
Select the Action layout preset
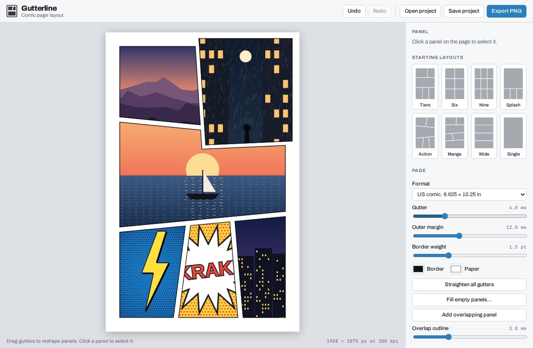[425, 136]
